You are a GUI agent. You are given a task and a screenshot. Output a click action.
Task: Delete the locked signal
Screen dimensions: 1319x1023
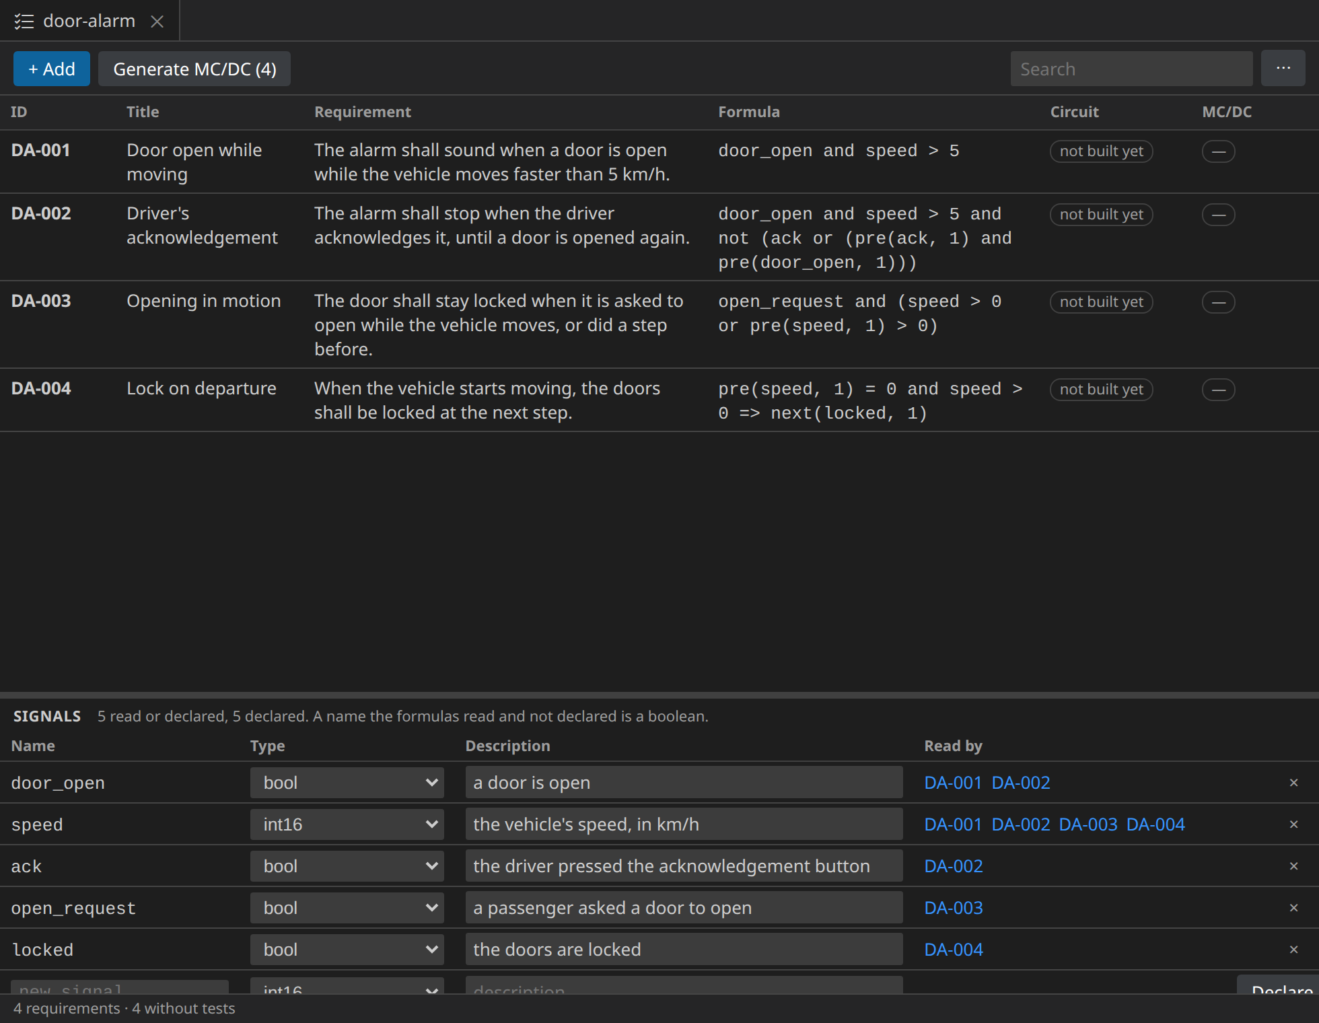pyautogui.click(x=1293, y=950)
